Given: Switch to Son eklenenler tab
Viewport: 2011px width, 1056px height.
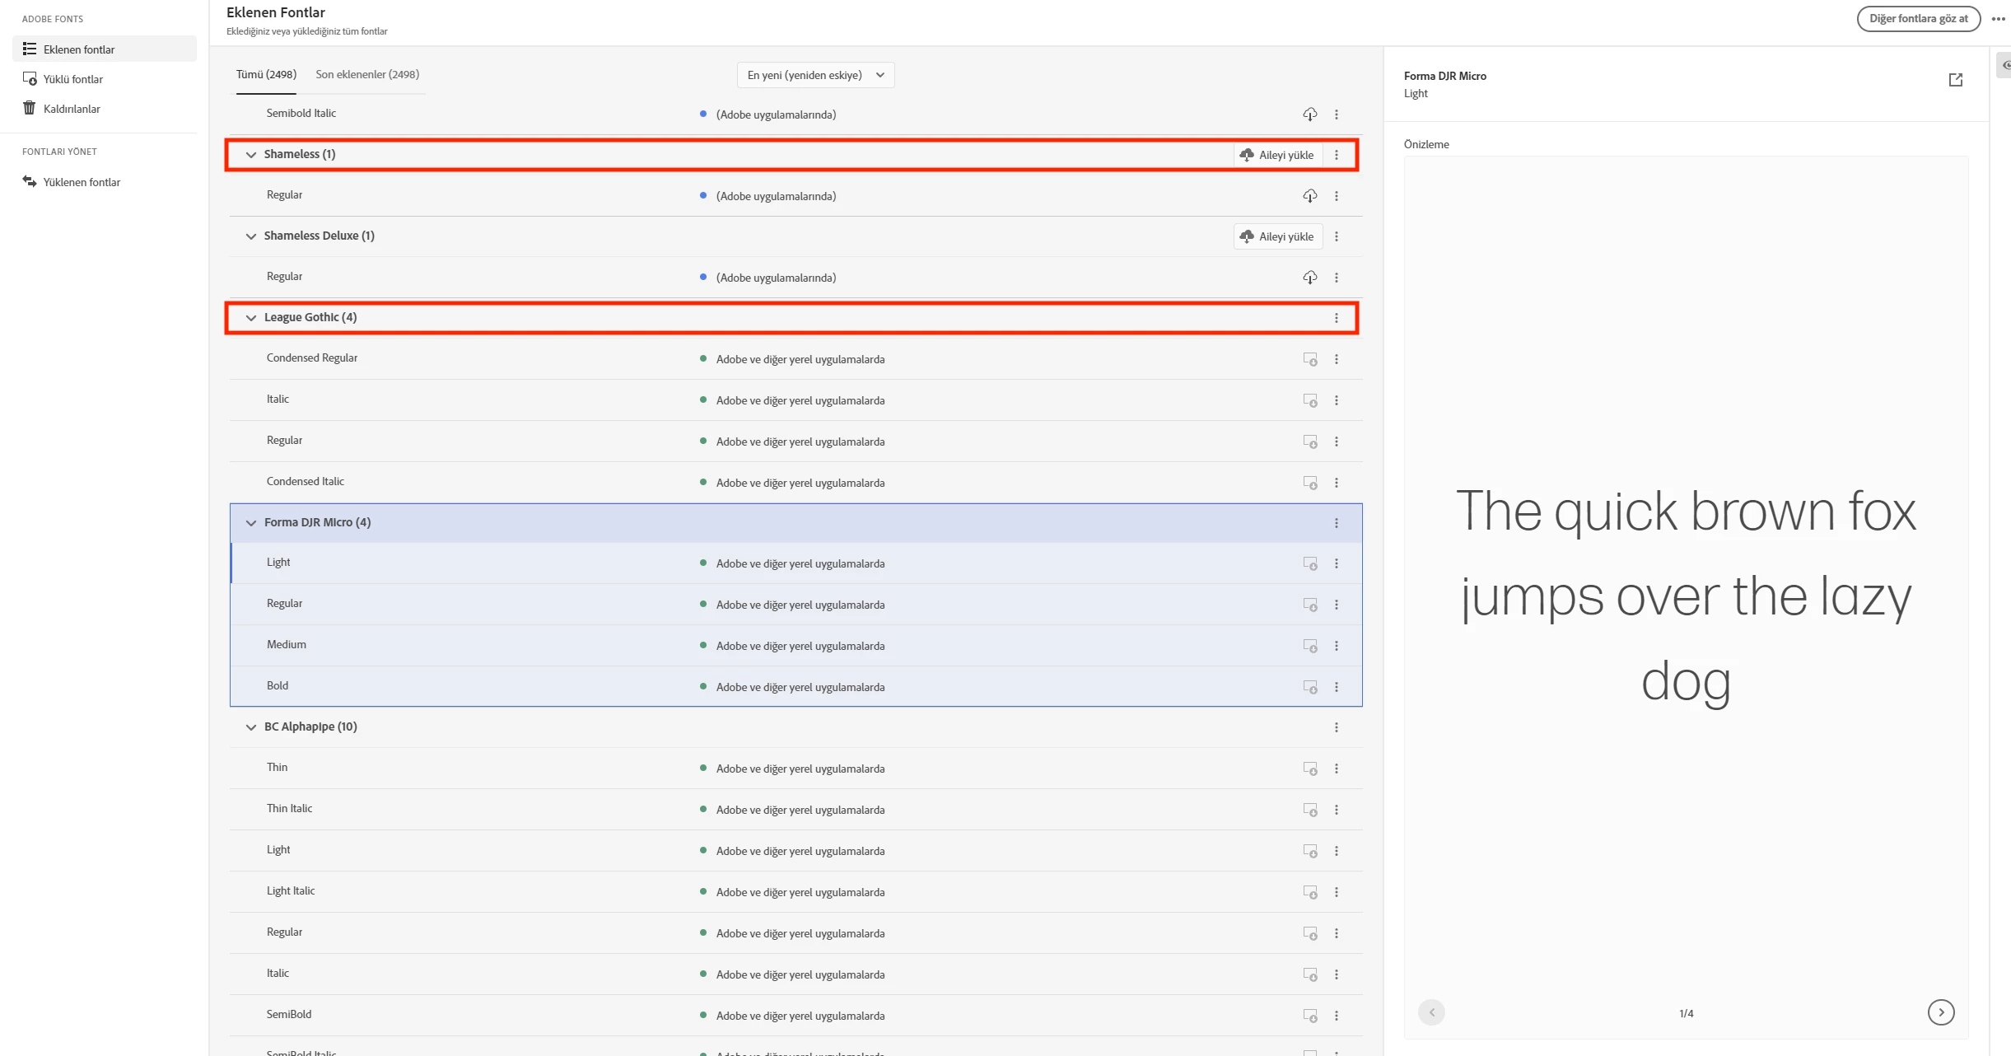Looking at the screenshot, I should [367, 74].
